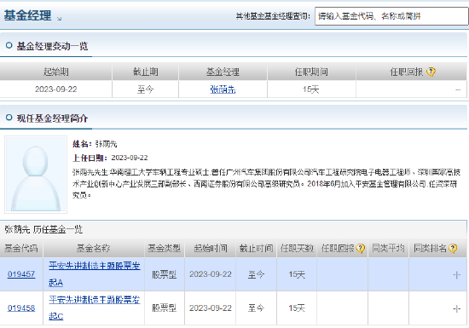Click the fund manager avatar placeholder image
The height and width of the screenshot is (328, 469).
pos(36,175)
